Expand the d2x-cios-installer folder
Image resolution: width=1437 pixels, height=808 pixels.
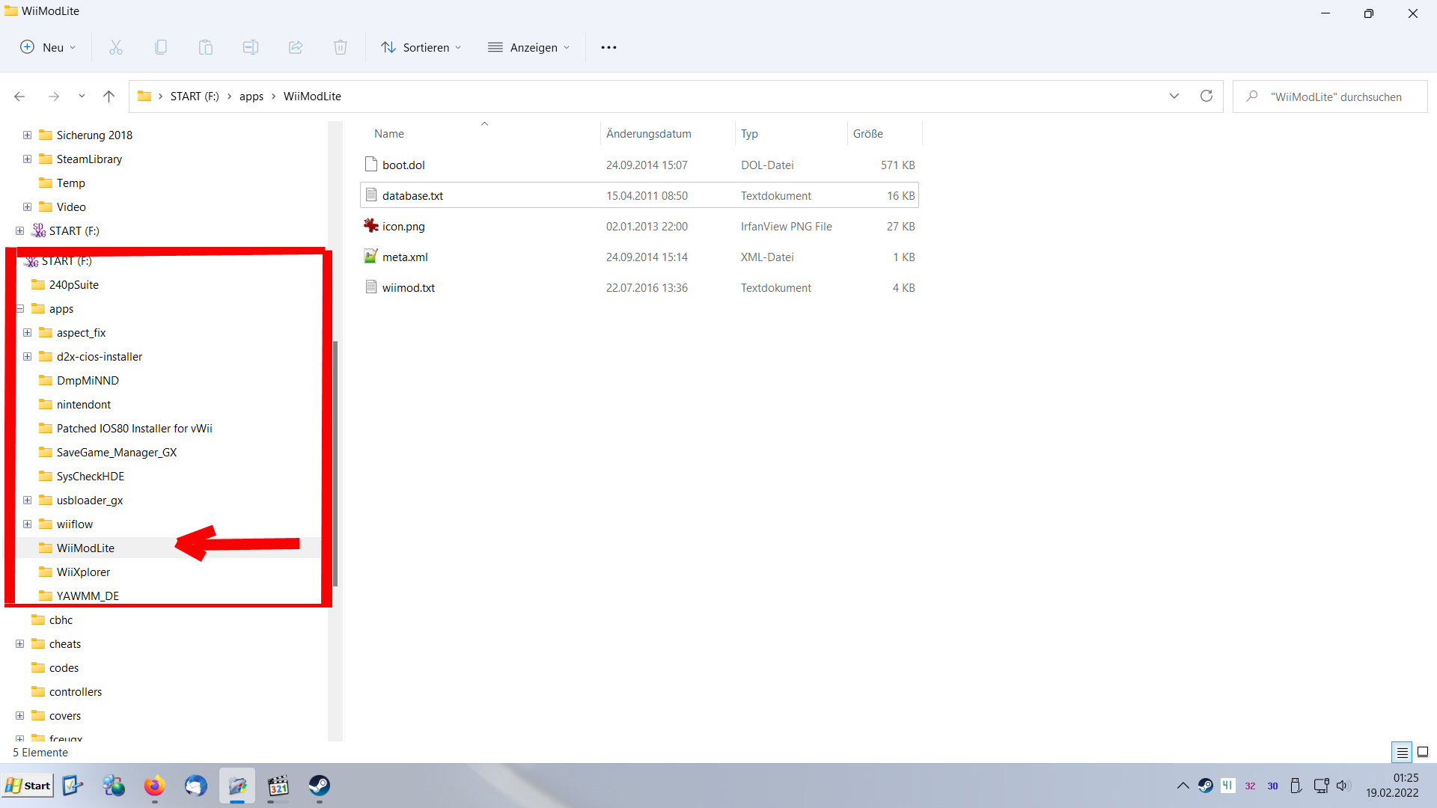pyautogui.click(x=27, y=357)
